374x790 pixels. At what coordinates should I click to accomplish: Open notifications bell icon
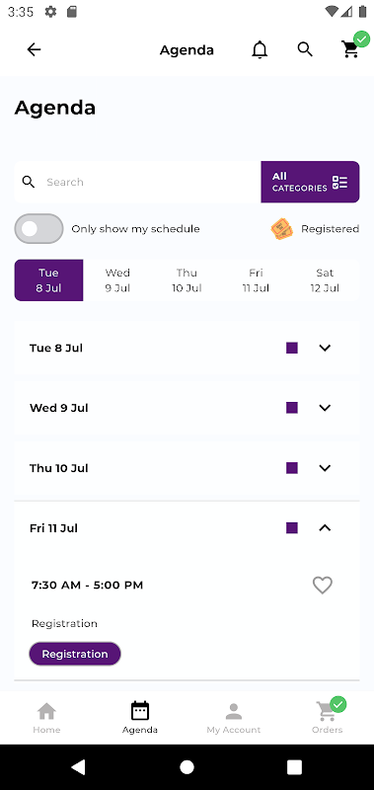pos(260,49)
